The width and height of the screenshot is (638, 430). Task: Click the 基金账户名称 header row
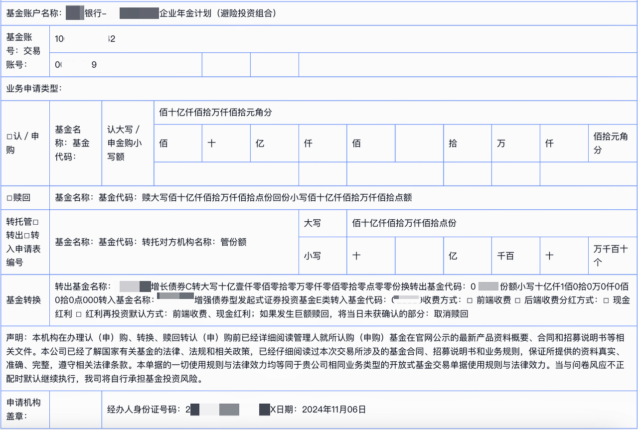(x=319, y=14)
